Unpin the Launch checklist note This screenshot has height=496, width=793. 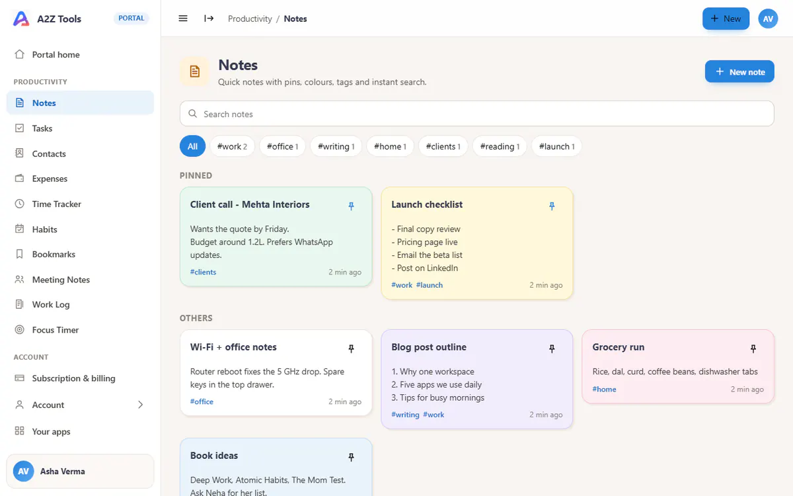click(x=552, y=206)
